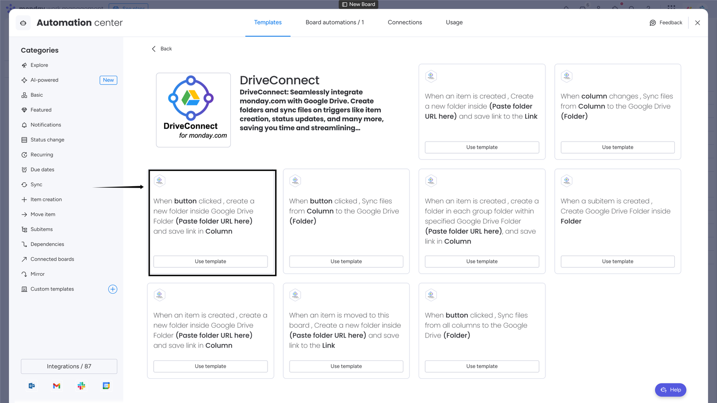Open the Gmail integration icon
Image resolution: width=717 pixels, height=403 pixels.
(x=56, y=386)
